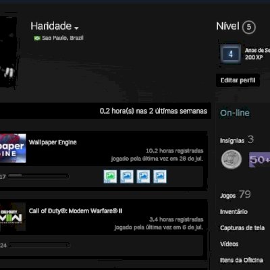Open the Insígnias badges link
The width and height of the screenshot is (270, 270).
coord(237,140)
